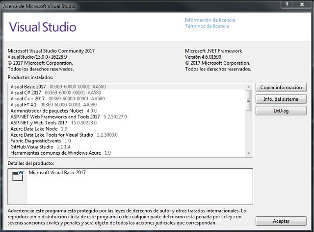314x232 pixels.
Task: Open Info. del sistema
Action: pos(281,99)
